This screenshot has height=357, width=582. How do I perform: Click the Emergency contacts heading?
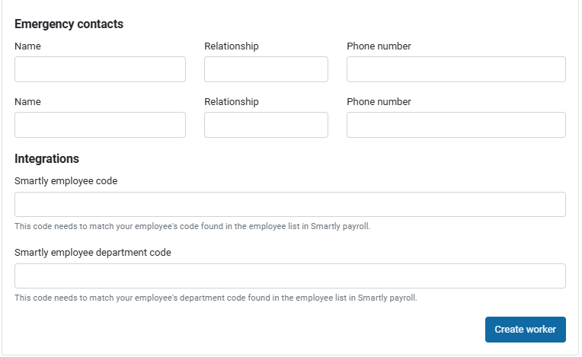tap(69, 24)
